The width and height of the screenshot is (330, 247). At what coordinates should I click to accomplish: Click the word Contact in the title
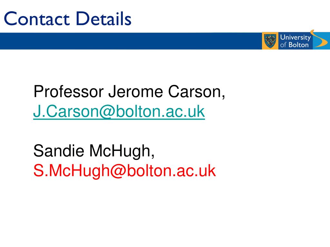point(37,19)
